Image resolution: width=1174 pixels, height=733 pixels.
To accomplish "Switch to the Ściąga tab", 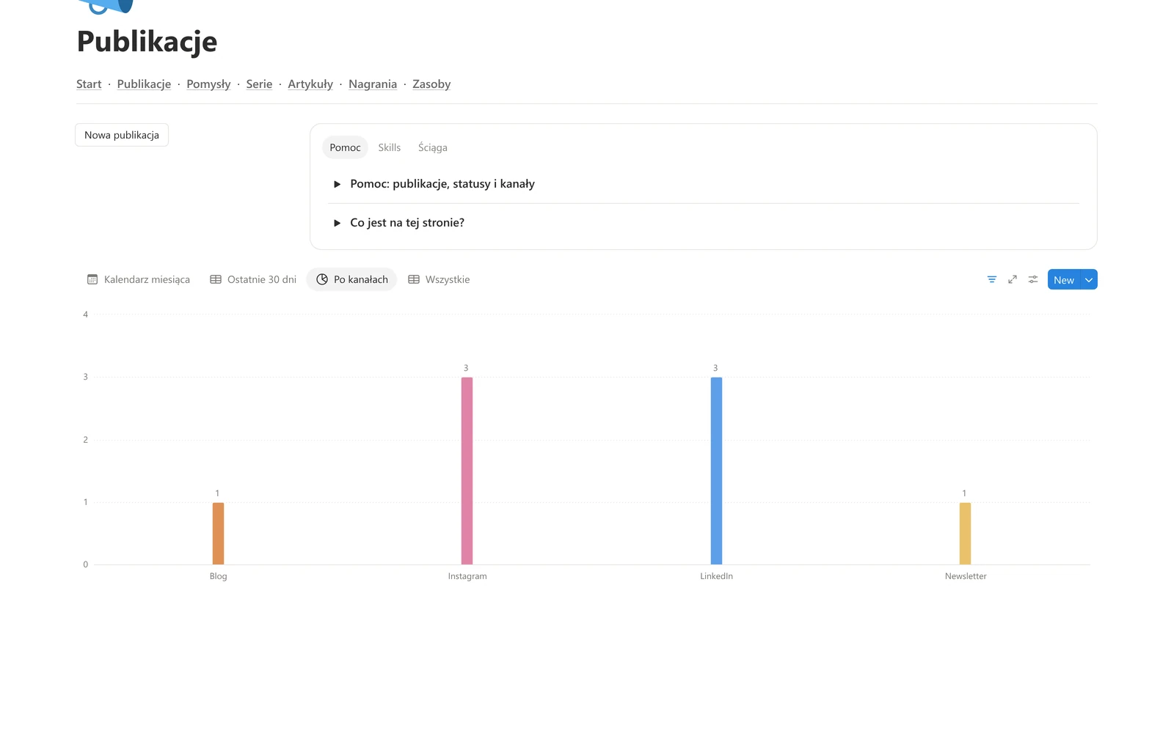I will [x=433, y=147].
